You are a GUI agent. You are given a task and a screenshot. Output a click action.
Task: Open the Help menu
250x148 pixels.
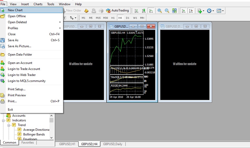click(x=78, y=4)
